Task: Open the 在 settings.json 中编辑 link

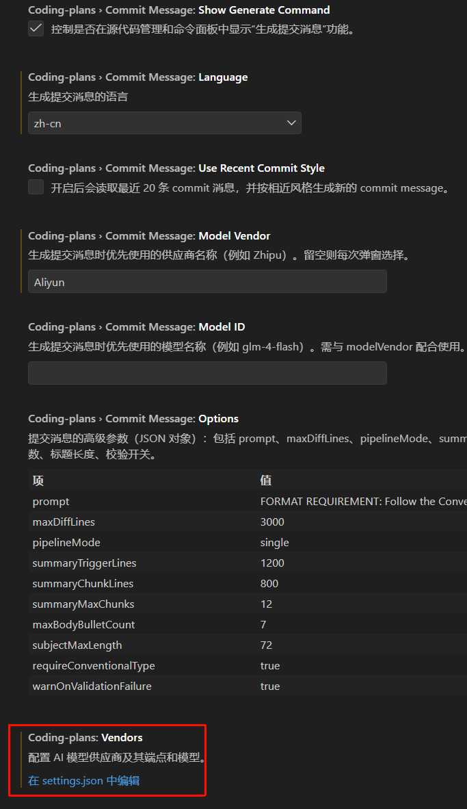Action: click(84, 780)
